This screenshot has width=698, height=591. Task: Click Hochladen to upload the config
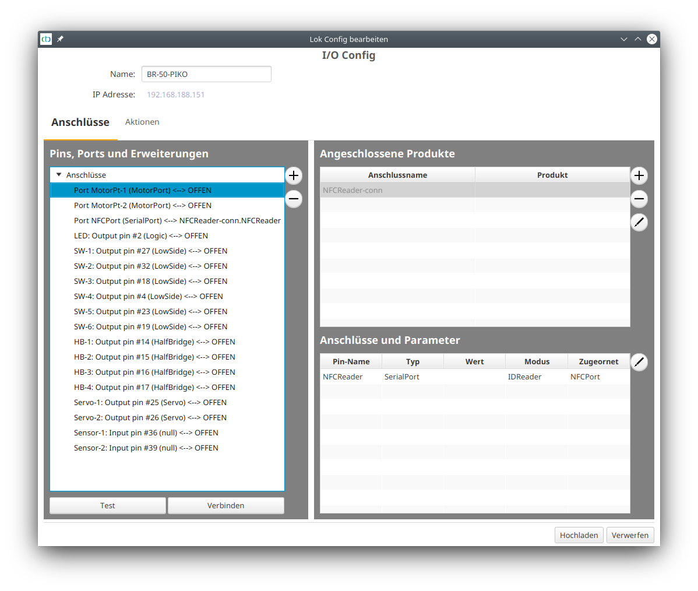[579, 535]
